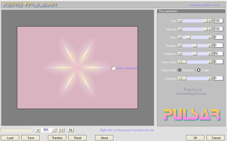The image size is (227, 141).
Task: Click the Clear centre slider thumb
Action: point(184,62)
